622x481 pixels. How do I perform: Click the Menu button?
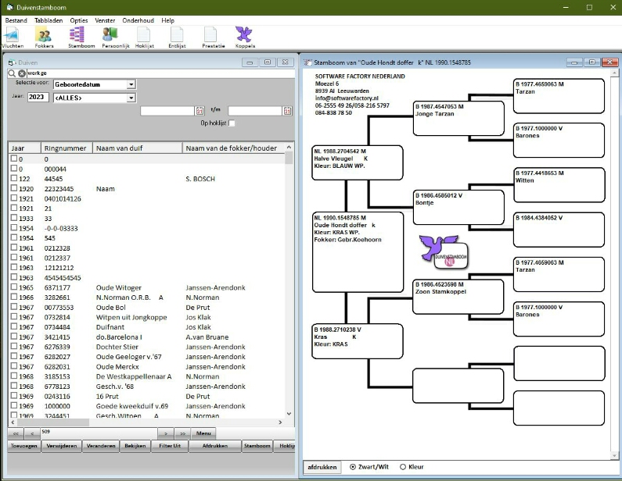[x=203, y=433]
